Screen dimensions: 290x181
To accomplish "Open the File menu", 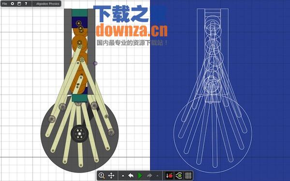I will (5, 4).
